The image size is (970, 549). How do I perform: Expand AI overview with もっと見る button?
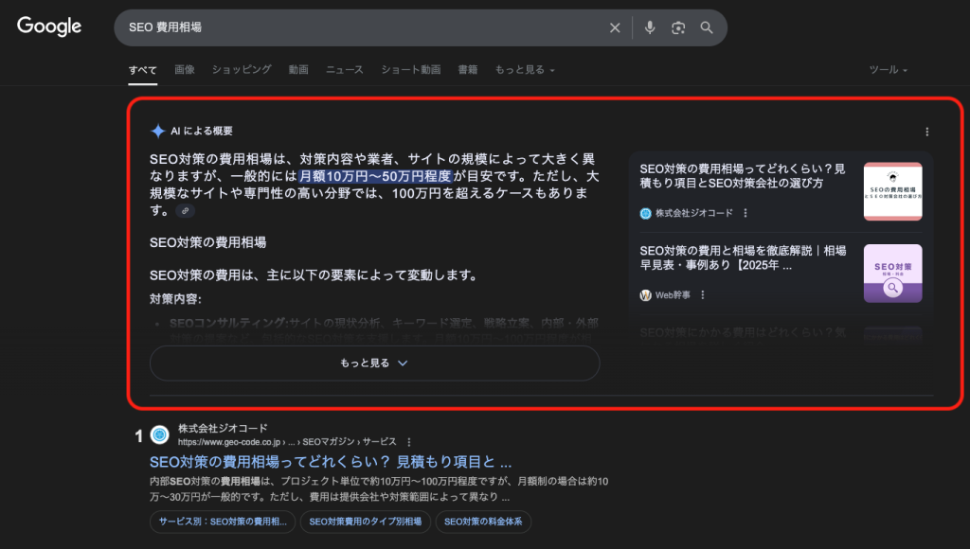point(374,363)
